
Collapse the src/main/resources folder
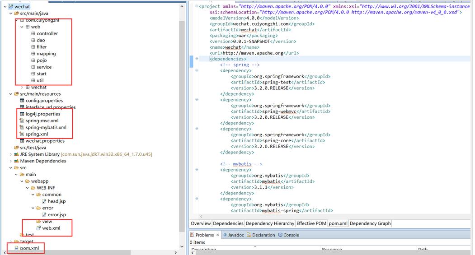[x=10, y=94]
